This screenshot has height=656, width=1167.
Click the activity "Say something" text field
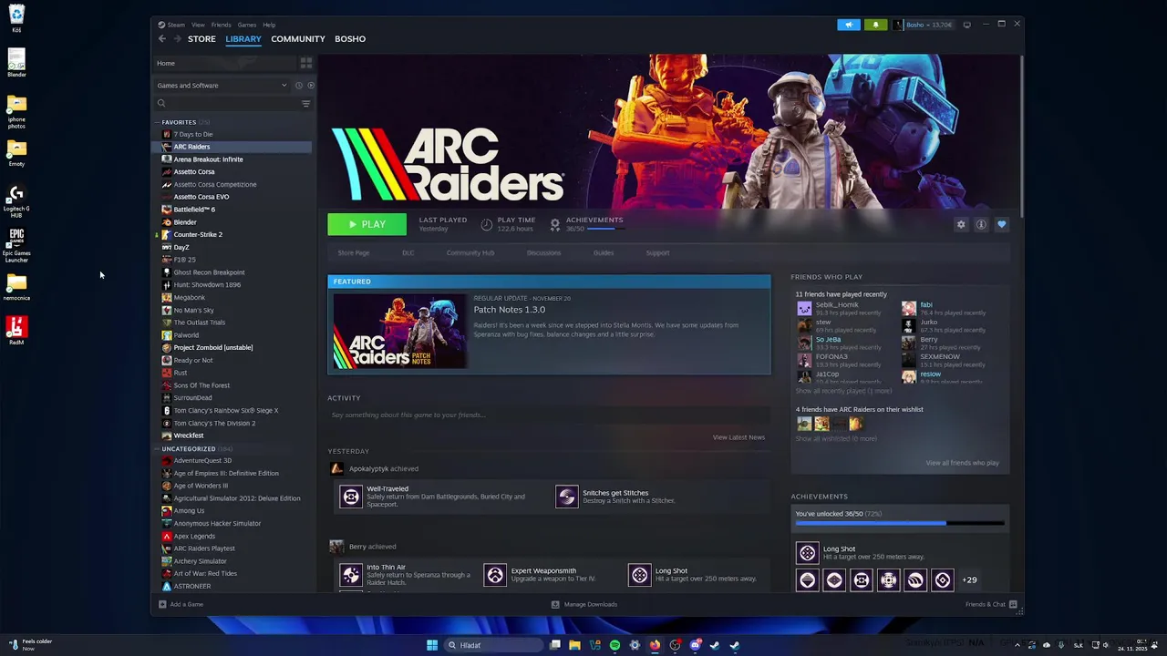[x=549, y=415]
